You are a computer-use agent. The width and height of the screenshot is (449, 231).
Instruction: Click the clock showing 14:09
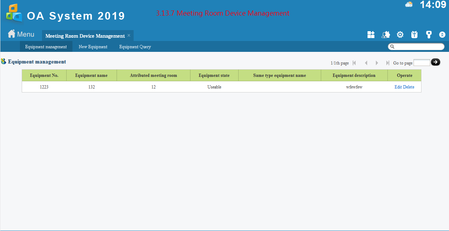[433, 5]
